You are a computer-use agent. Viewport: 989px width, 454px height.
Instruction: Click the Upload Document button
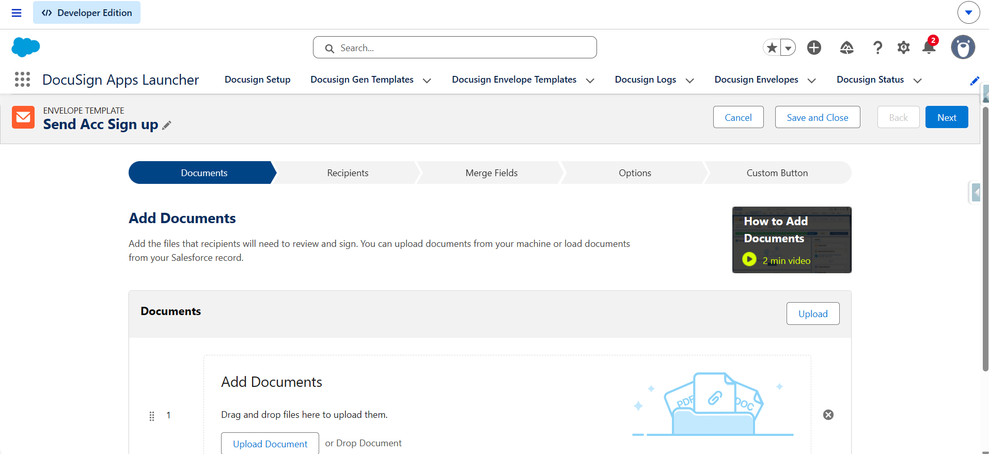click(270, 444)
